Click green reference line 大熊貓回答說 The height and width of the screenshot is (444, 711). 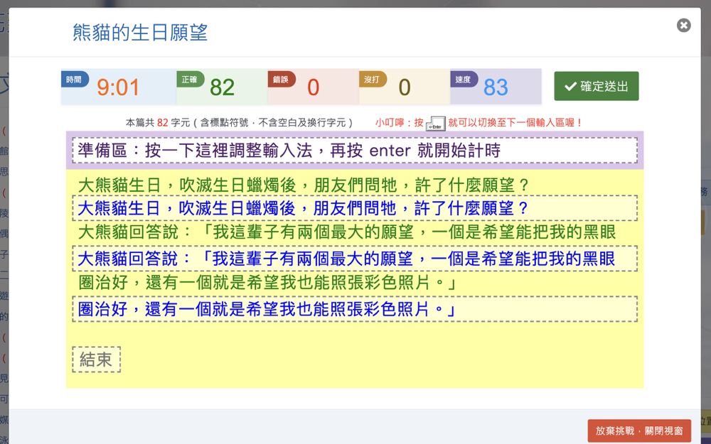point(347,232)
